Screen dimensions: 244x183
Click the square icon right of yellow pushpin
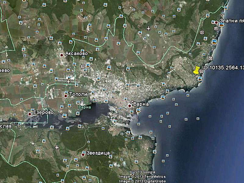coord(201,71)
